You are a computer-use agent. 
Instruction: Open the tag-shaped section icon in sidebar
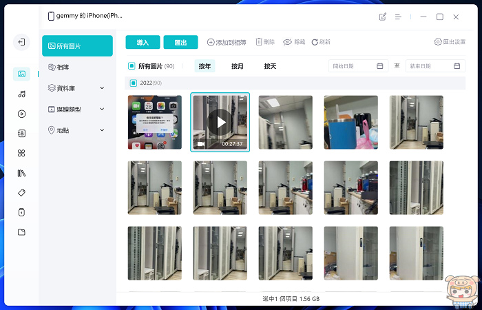21,193
